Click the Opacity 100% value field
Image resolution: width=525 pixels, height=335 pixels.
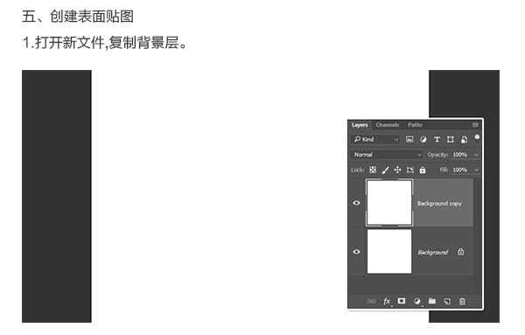point(459,155)
